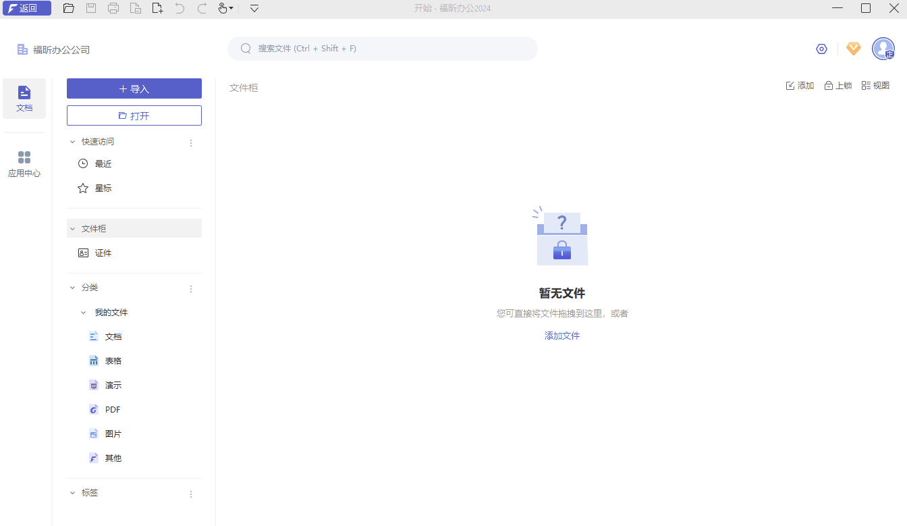Click the search files input field
This screenshot has width=907, height=526.
pos(383,48)
